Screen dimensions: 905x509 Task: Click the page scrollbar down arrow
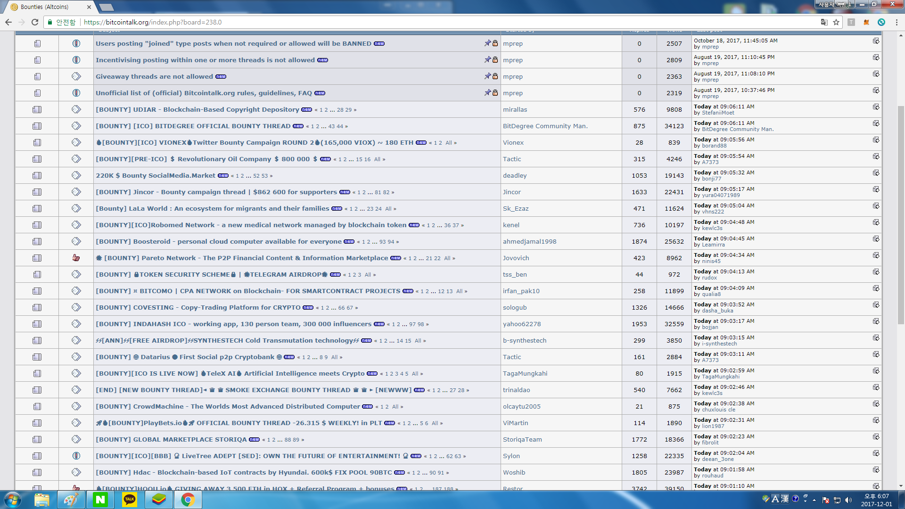[901, 486]
